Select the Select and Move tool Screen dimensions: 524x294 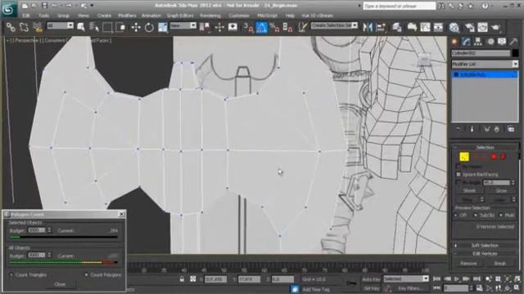pyautogui.click(x=136, y=27)
